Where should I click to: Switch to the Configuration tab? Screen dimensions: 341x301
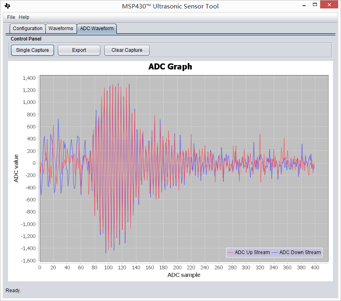click(x=27, y=28)
